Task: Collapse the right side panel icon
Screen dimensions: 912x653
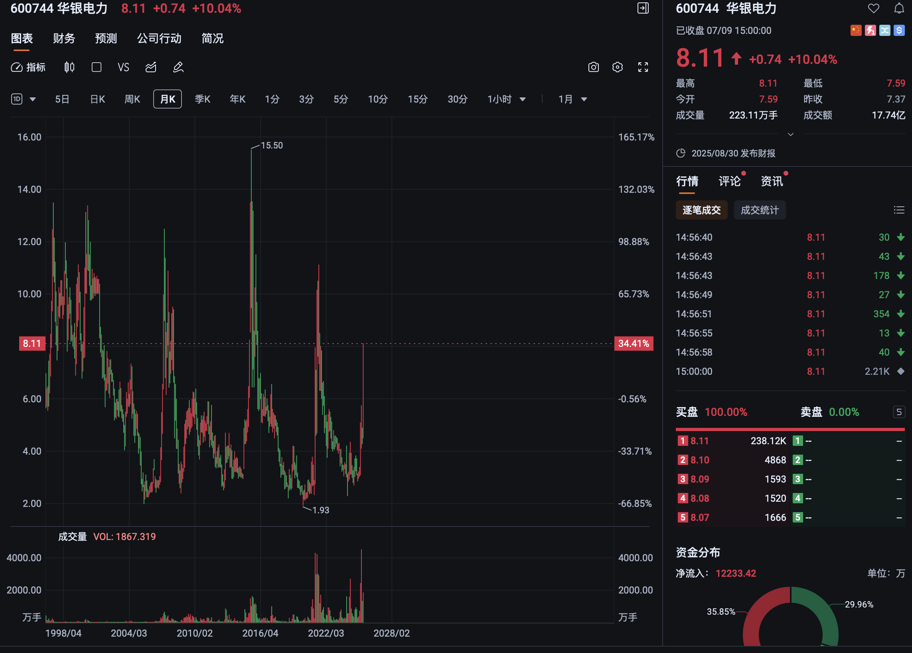Action: [643, 8]
